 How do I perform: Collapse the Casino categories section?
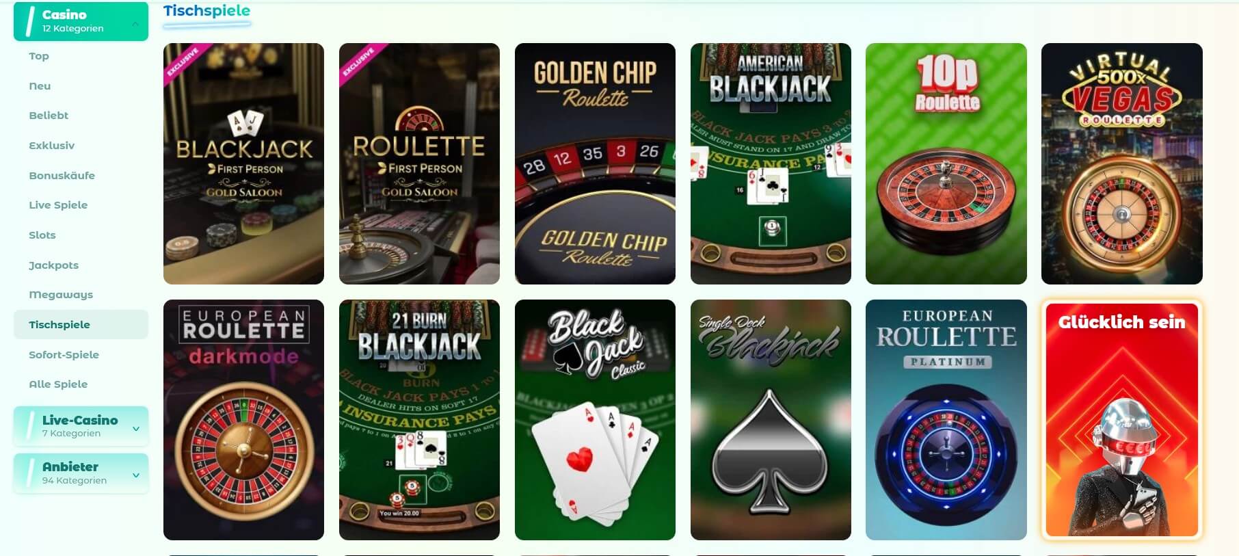tap(81, 21)
